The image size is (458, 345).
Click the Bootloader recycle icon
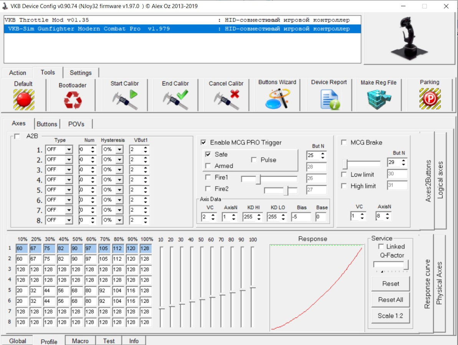coord(73,100)
